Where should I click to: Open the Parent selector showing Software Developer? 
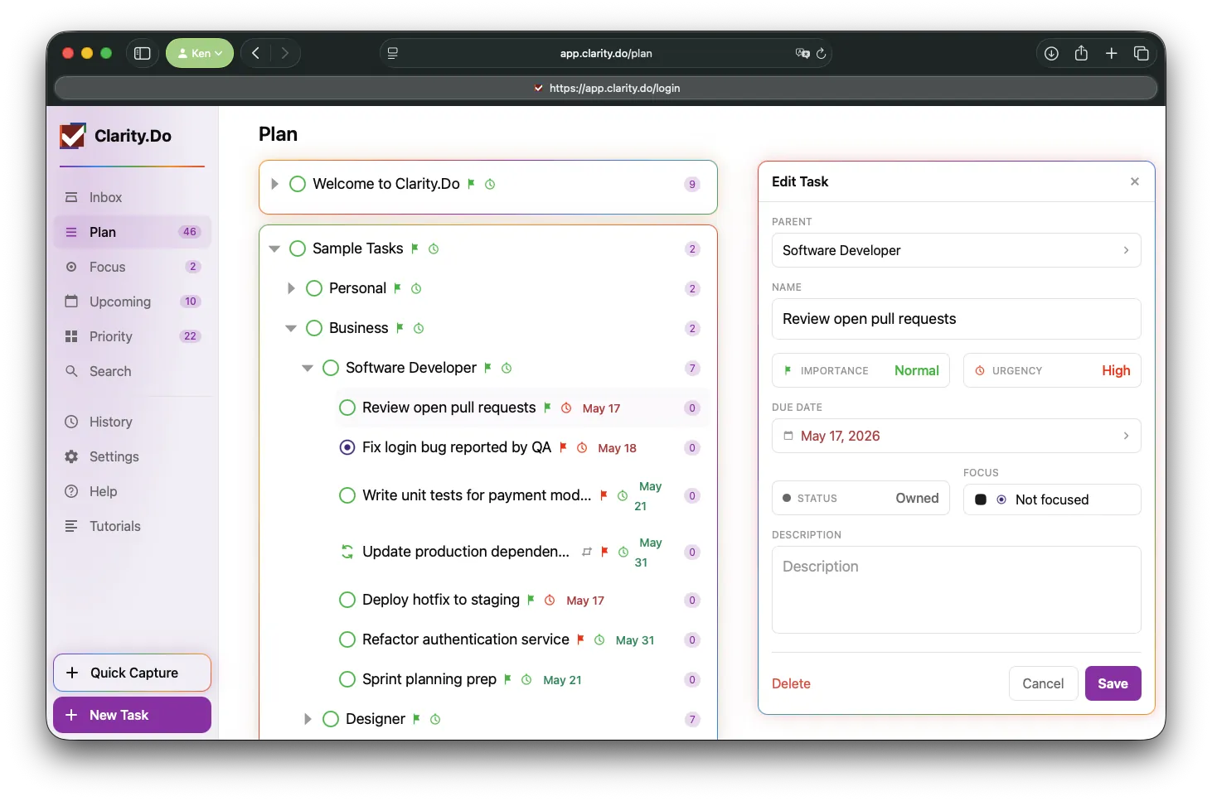[956, 250]
